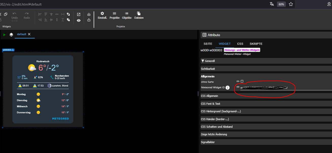Bring widget to front icon

(x=68, y=14)
